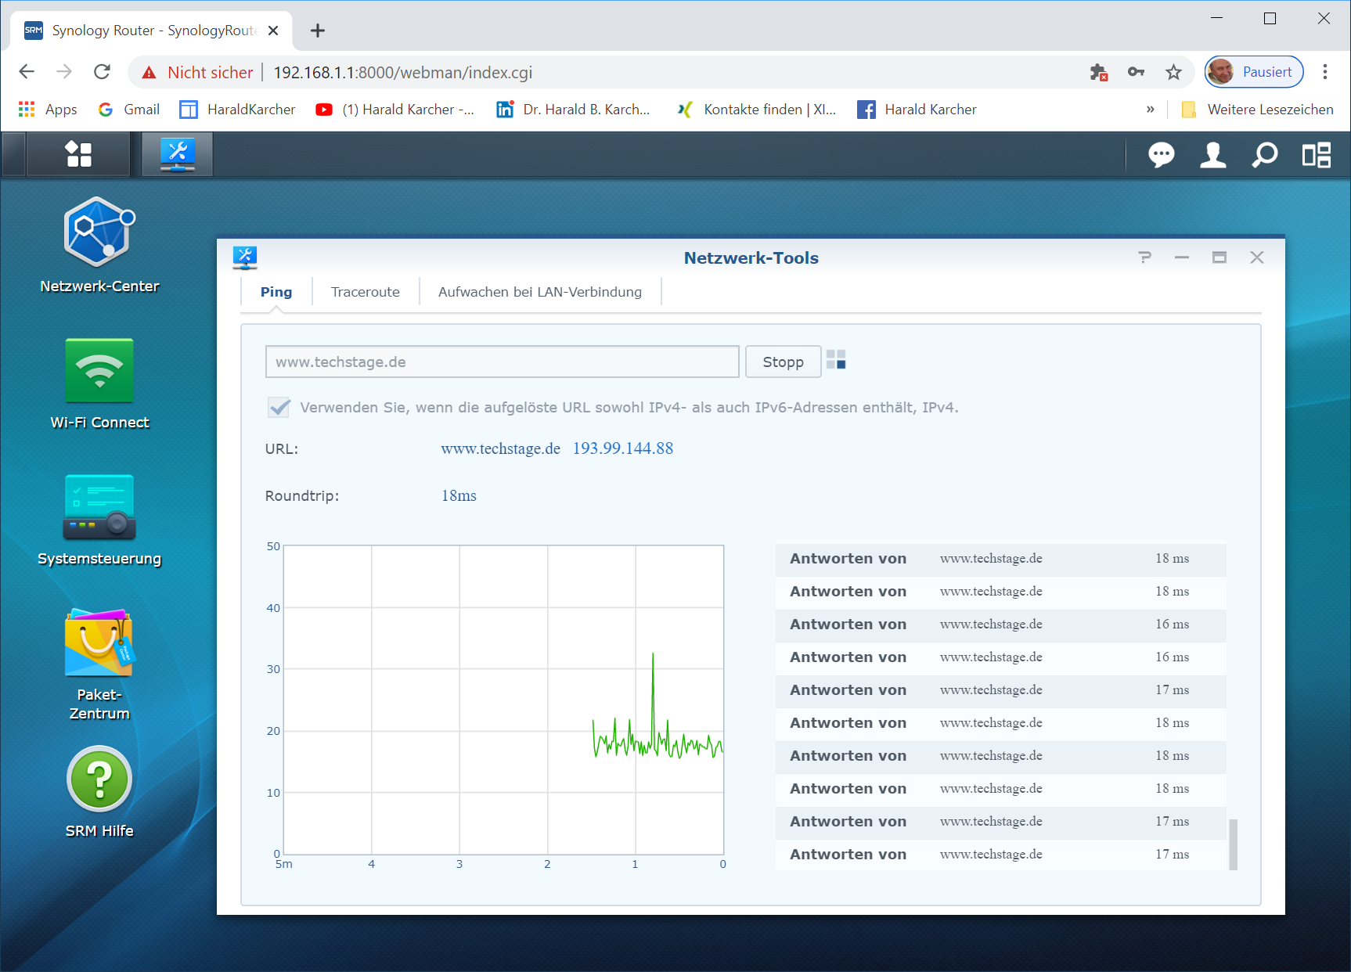Toggle the IPv4 preference checkbox
Screen dimensions: 1351x972
(279, 408)
